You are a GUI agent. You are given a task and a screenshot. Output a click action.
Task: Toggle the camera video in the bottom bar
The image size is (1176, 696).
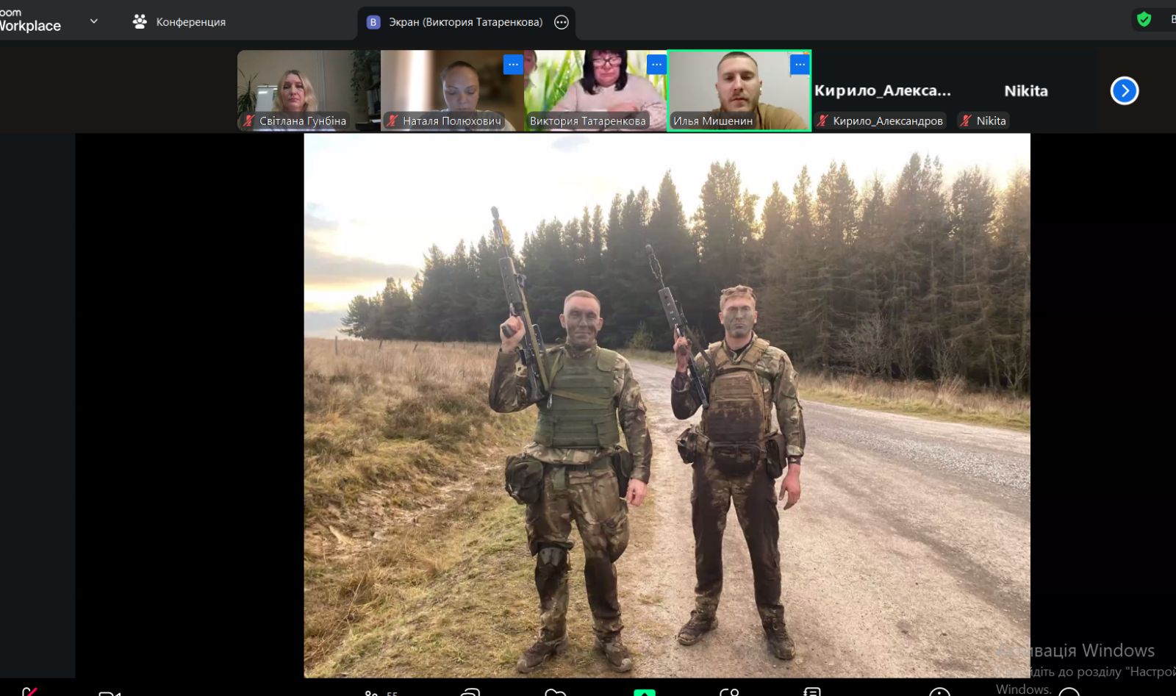pos(109,692)
